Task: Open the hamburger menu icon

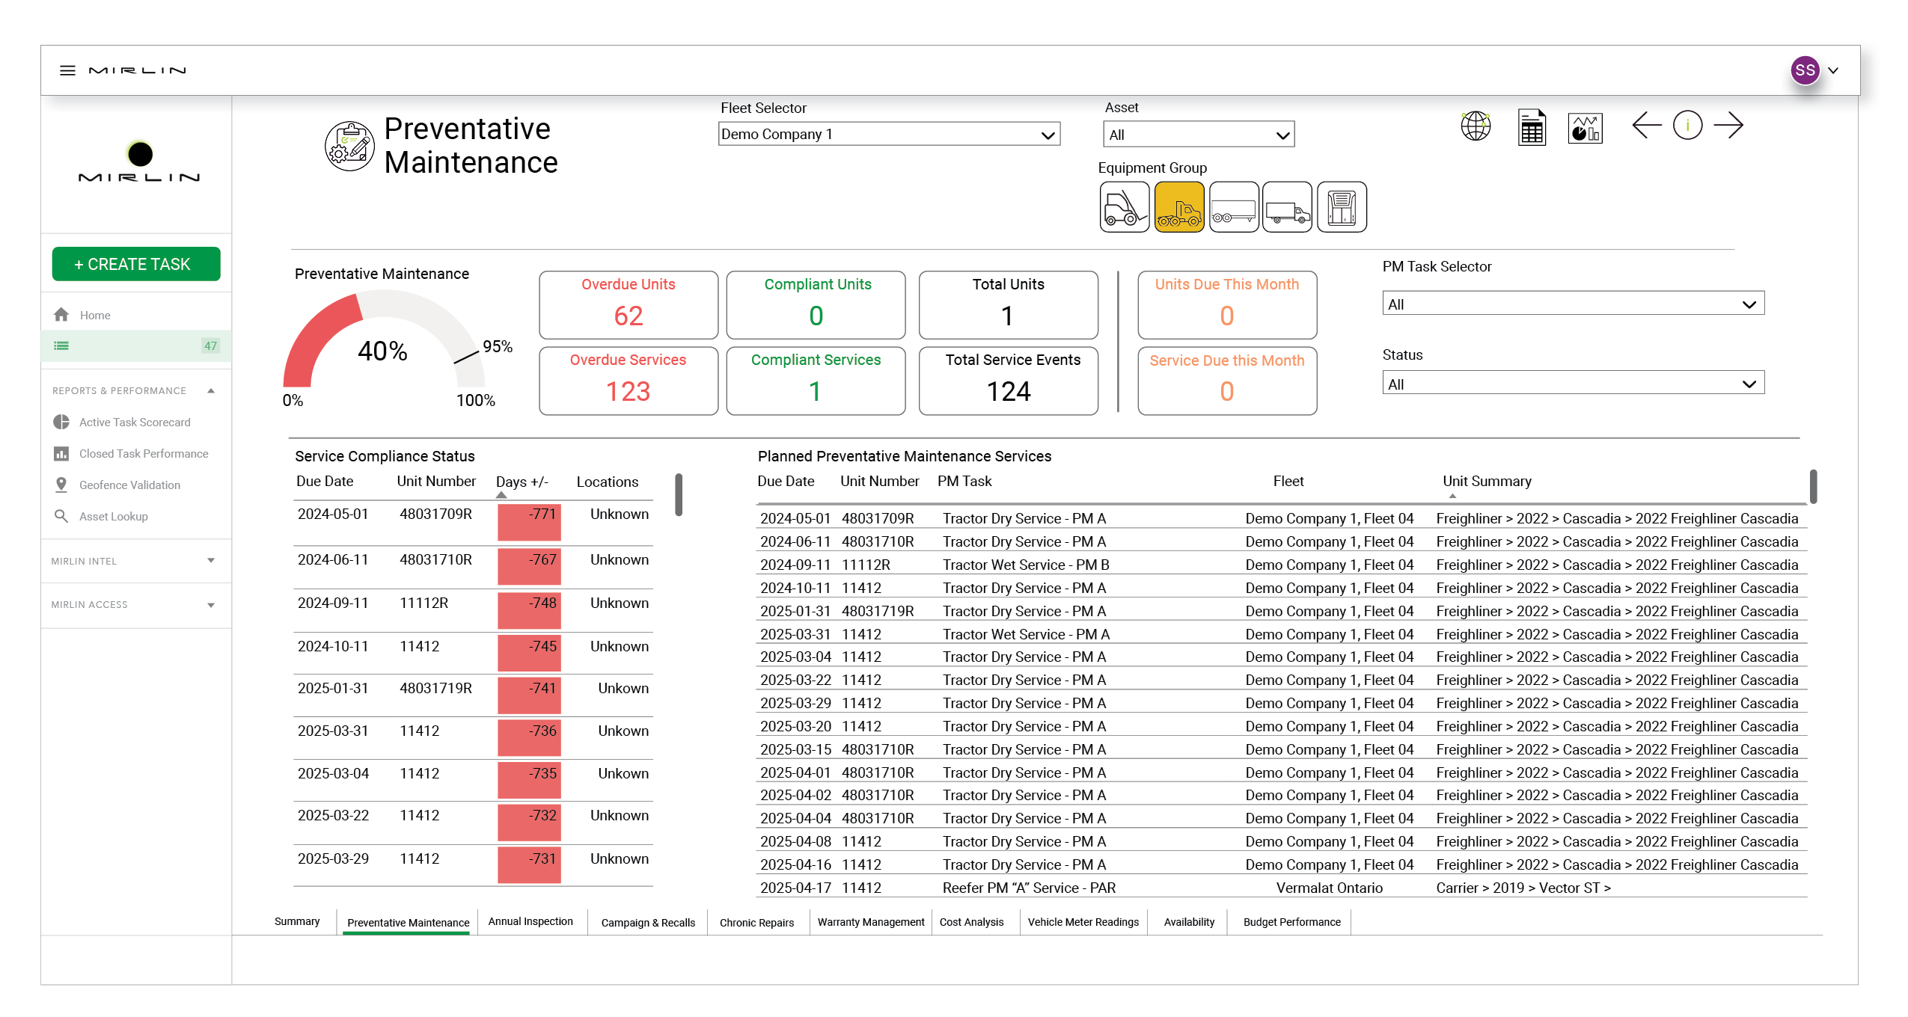Action: (x=67, y=70)
